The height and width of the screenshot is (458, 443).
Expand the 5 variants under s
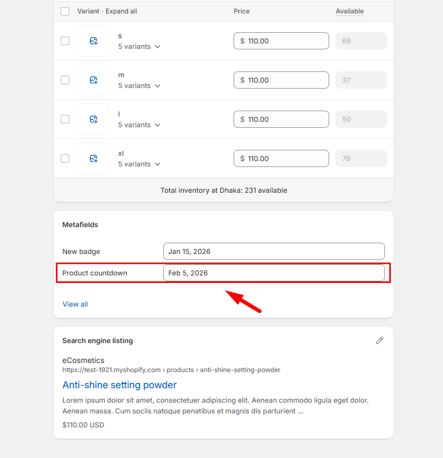(x=139, y=46)
